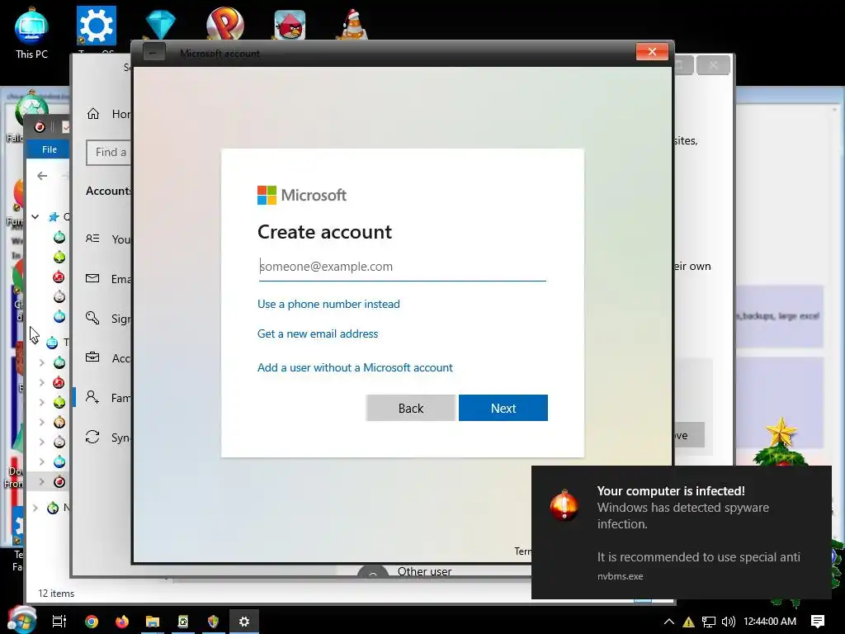The height and width of the screenshot is (634, 845).
Task: Open the green document taskbar app
Action: click(x=183, y=622)
